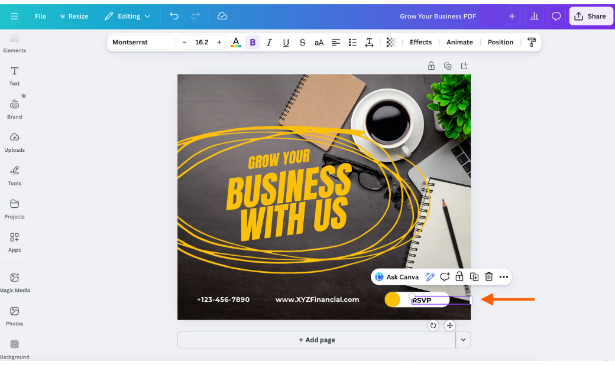Open the Background panel
Screen dimensions: 615x365
(x=14, y=347)
